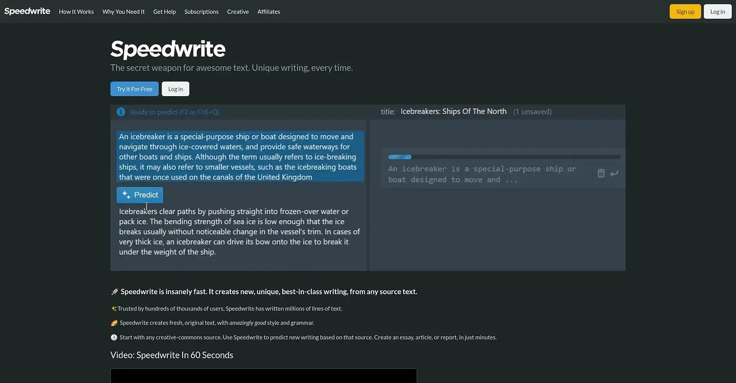Click the title field Icebreakers: Ships Of The North
The width and height of the screenshot is (736, 383).
pyautogui.click(x=454, y=111)
